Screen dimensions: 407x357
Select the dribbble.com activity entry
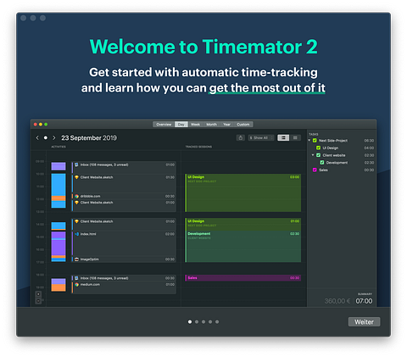click(x=124, y=196)
